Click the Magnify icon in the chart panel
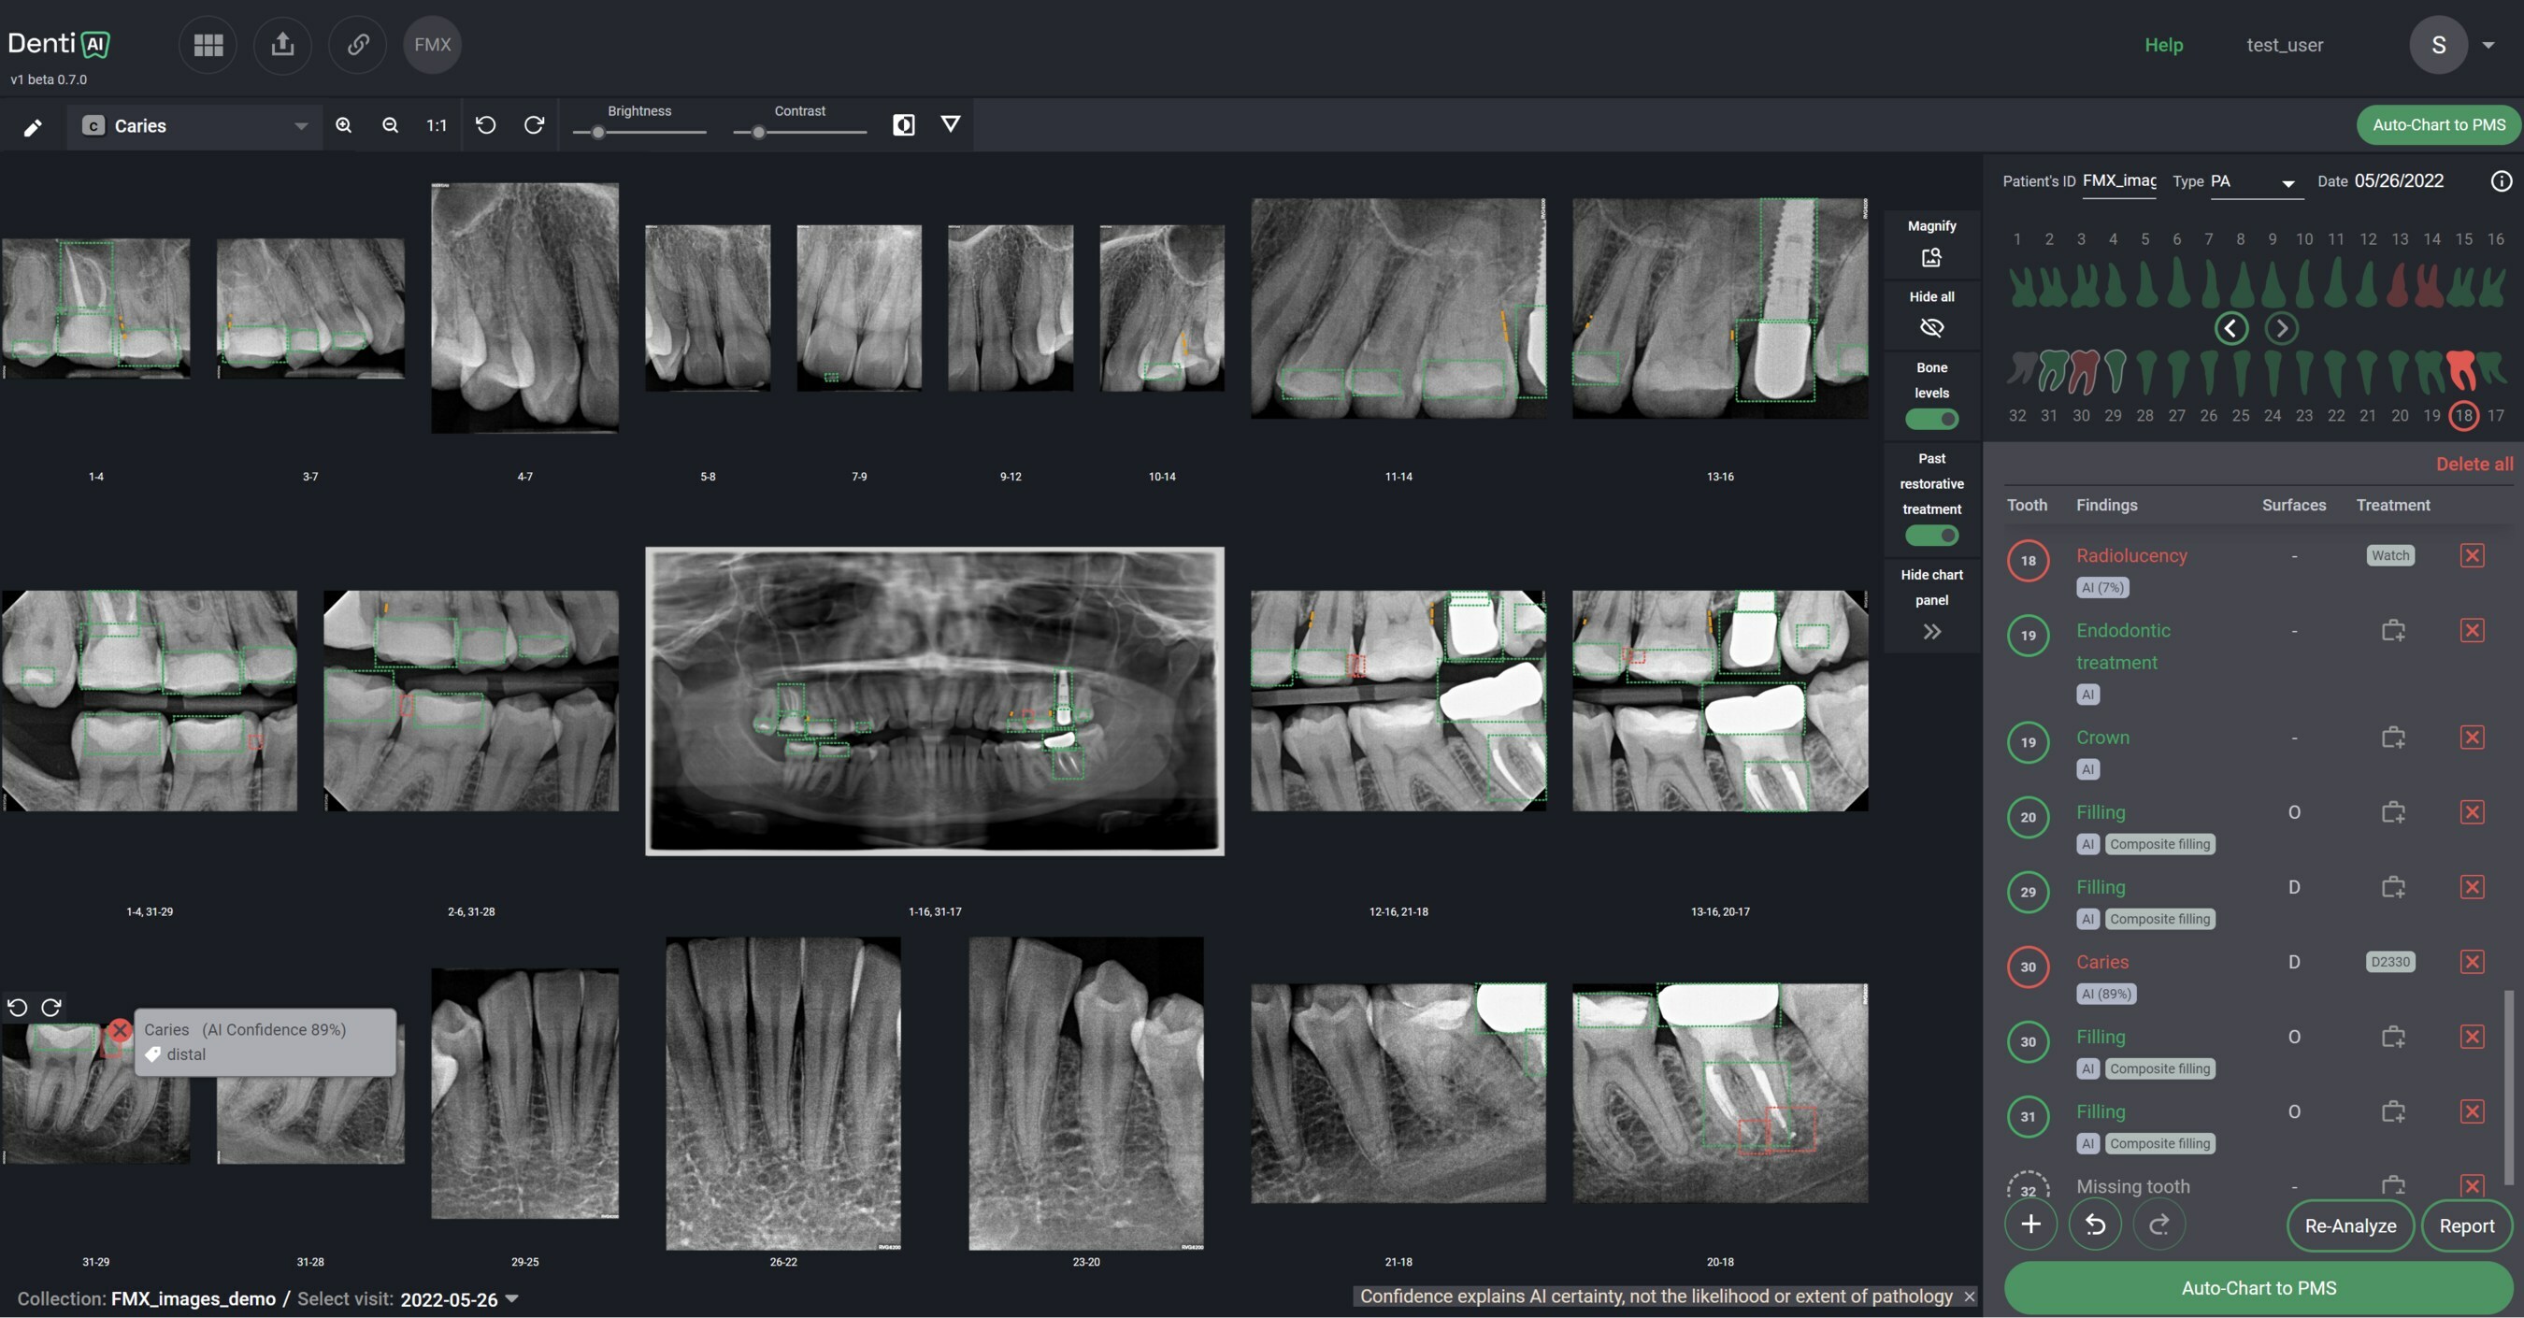The image size is (2524, 1318). tap(1931, 257)
